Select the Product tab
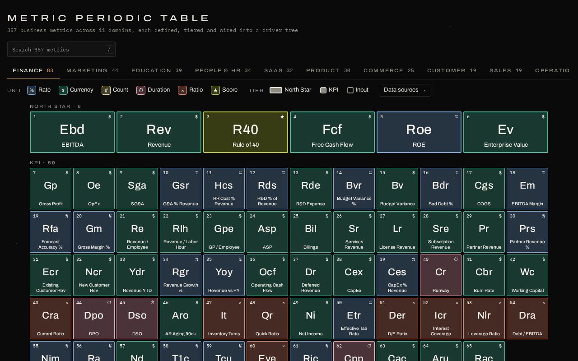The width and height of the screenshot is (578, 361). 328,71
